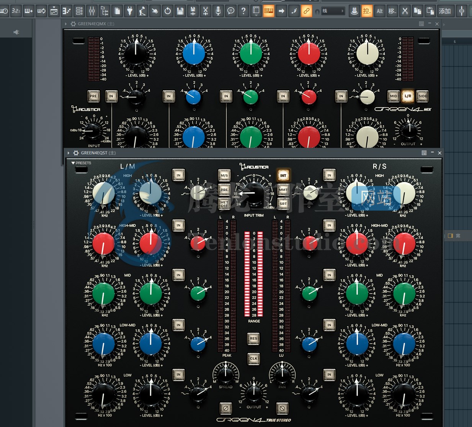Screen dimensions: 472x427
Task: Click the stamp tool icon
Action: pos(354,11)
